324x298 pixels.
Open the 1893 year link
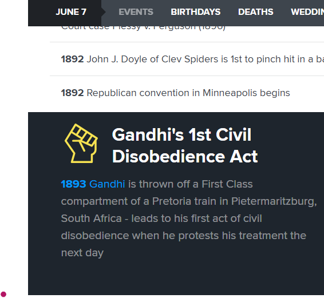[73, 184]
